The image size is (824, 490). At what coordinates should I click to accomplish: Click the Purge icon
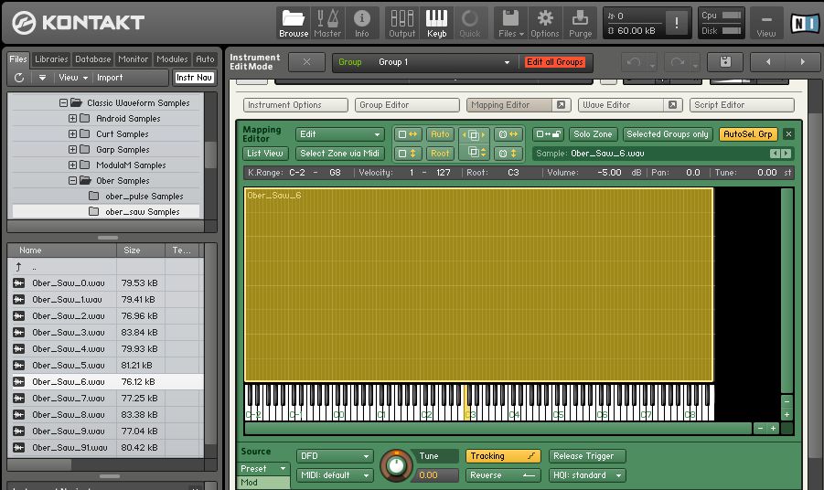point(580,23)
